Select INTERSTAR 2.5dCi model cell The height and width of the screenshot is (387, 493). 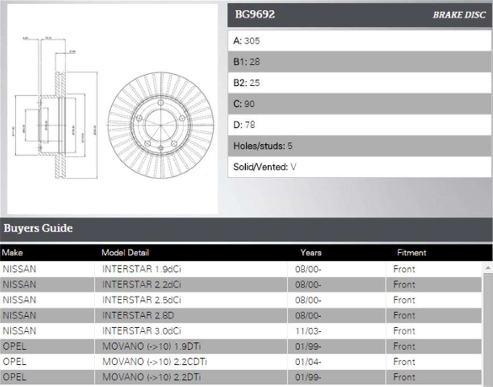(191, 300)
